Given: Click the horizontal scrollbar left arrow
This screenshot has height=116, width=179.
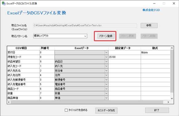Looking at the screenshot, I should (9, 102).
